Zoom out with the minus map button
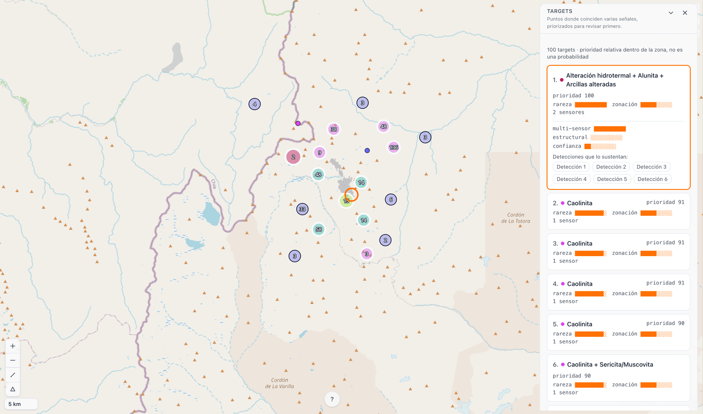703x414 pixels. tap(13, 360)
